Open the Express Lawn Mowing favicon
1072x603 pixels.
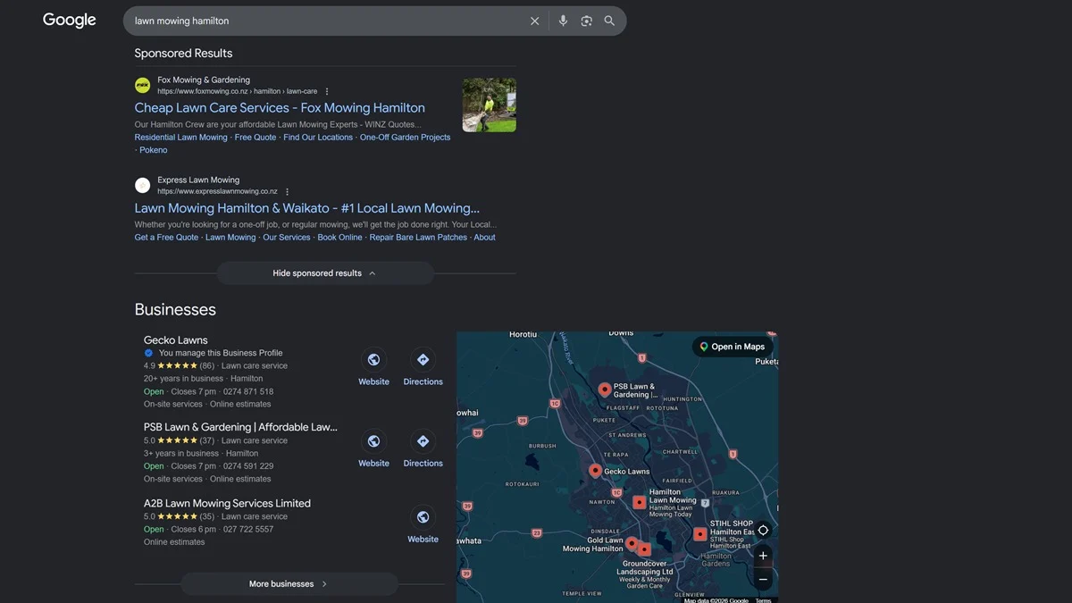(x=142, y=185)
